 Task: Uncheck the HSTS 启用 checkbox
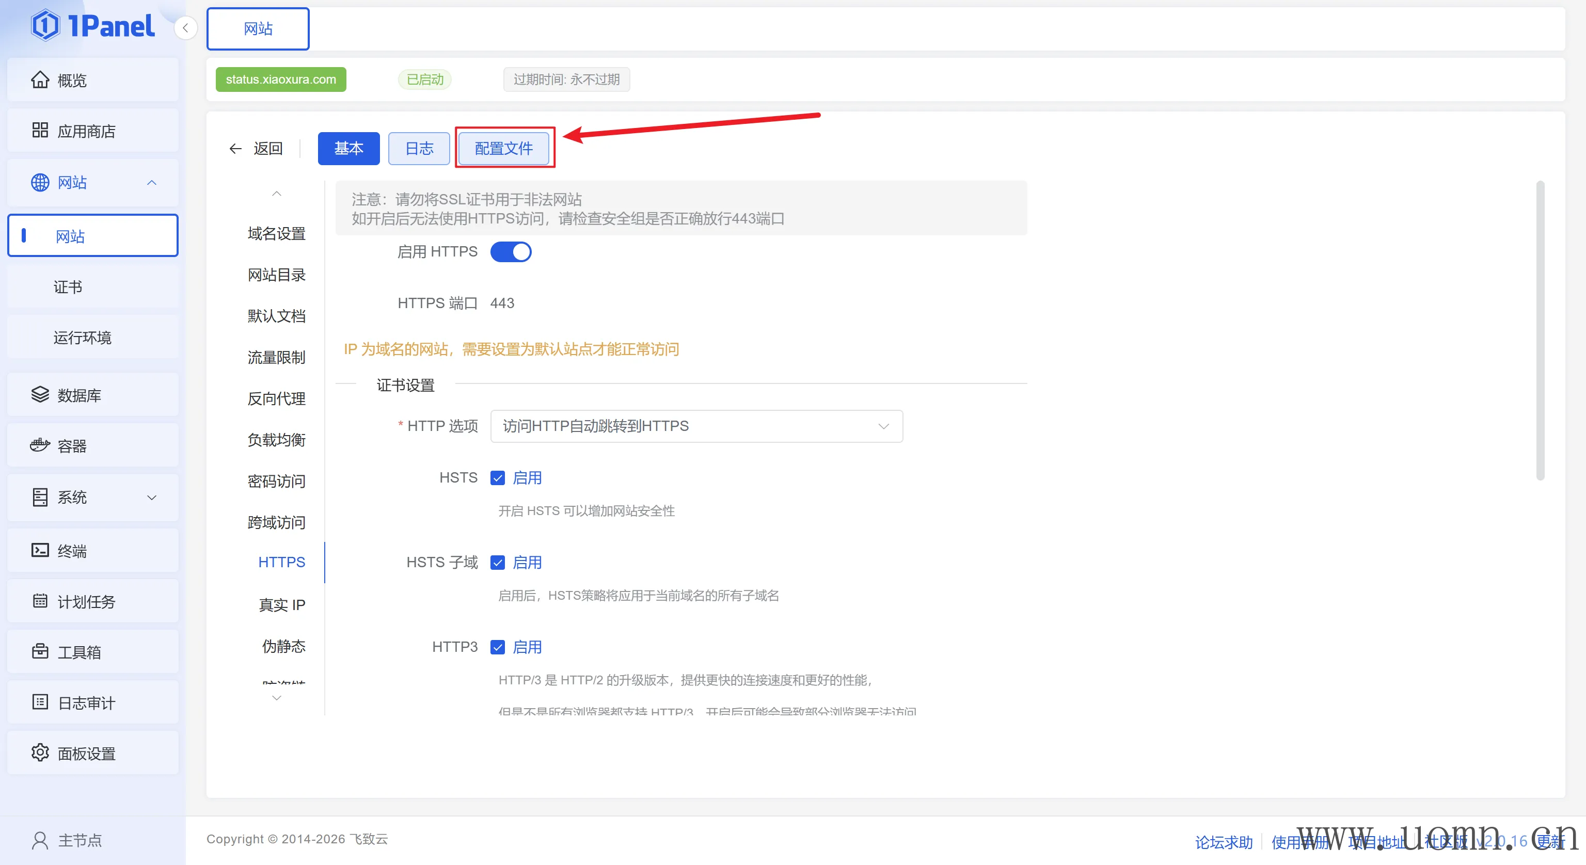[498, 478]
